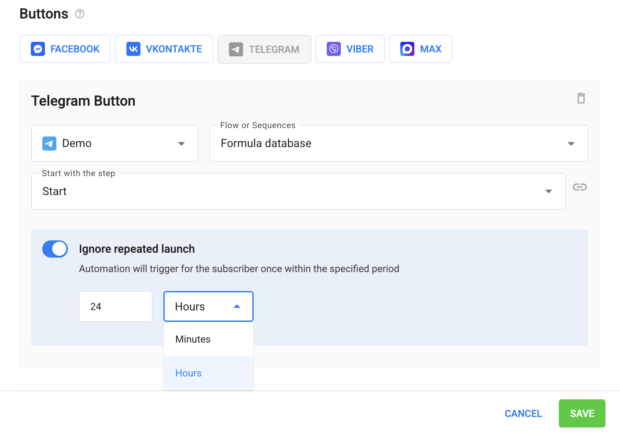Choose Hours from the unit list
This screenshot has height=435, width=620.
click(x=208, y=373)
